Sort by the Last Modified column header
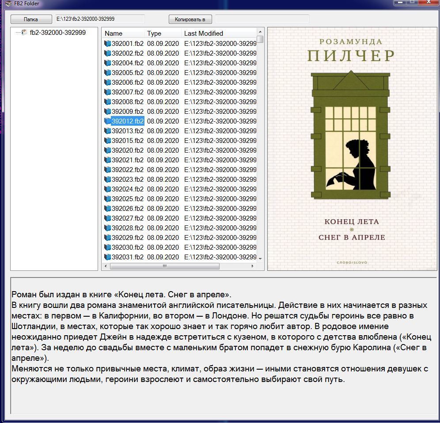 (x=219, y=34)
